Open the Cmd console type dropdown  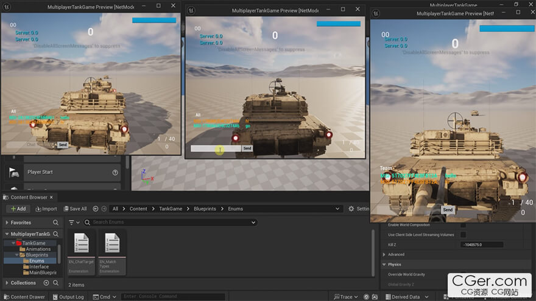(x=105, y=297)
